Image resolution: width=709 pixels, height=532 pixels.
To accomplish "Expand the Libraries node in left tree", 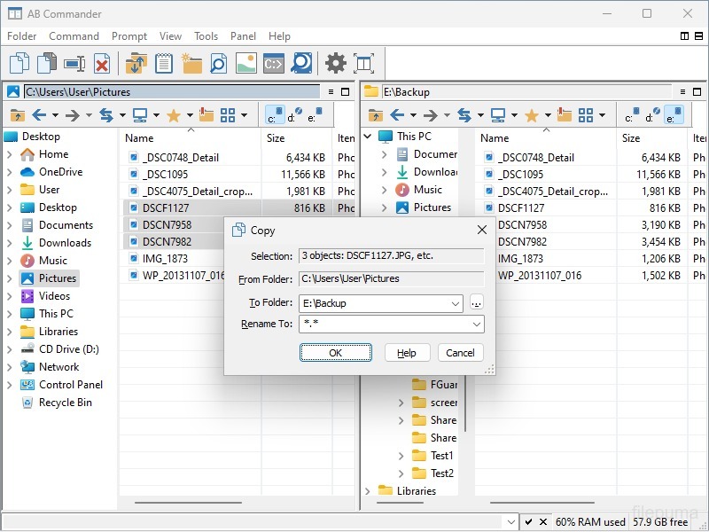I will 10,332.
